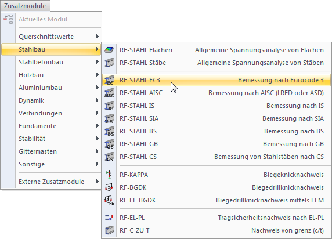This screenshot has width=332, height=239.
Task: Launch the RF-FE-BGDK module
Action: click(216, 200)
